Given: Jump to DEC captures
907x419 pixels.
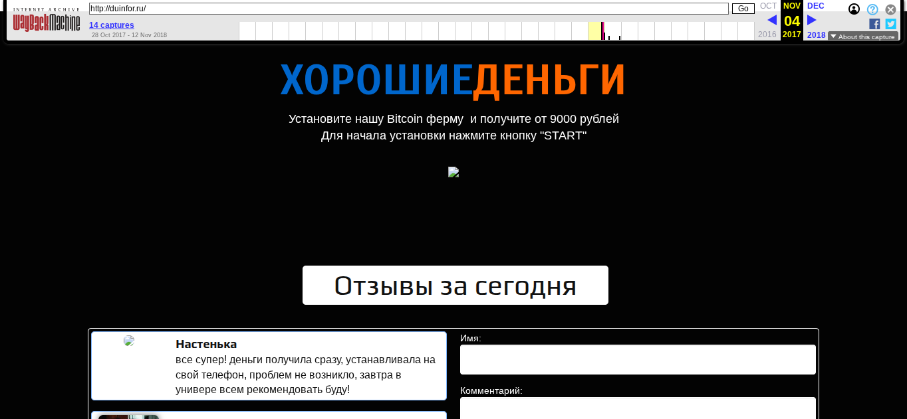Looking at the screenshot, I should click(x=815, y=6).
